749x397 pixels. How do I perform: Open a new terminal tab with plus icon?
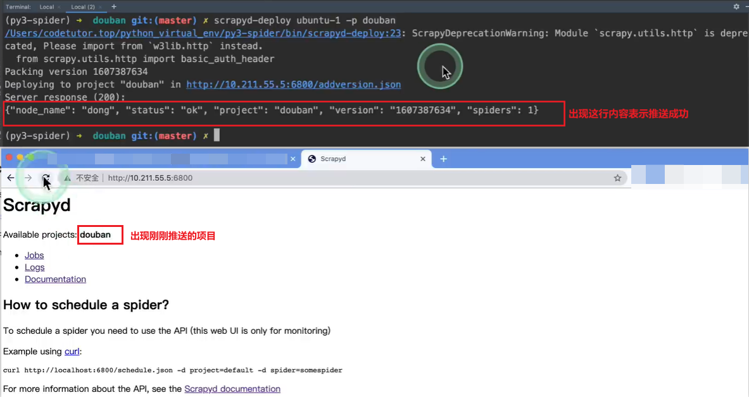pos(114,7)
